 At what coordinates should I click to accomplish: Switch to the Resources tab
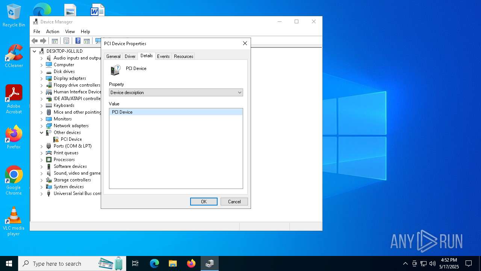coord(184,56)
